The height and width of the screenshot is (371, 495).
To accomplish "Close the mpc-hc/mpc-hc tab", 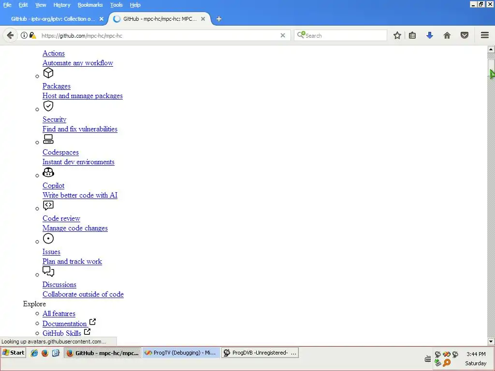I will [203, 19].
